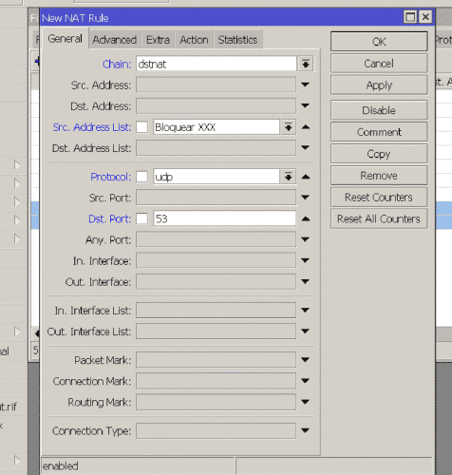The width and height of the screenshot is (452, 475).
Task: Disable the NAT rule via Disable button
Action: pyautogui.click(x=379, y=110)
